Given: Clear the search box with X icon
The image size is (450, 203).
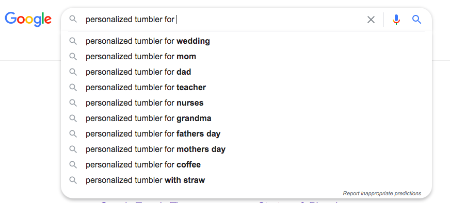Looking at the screenshot, I should point(371,20).
